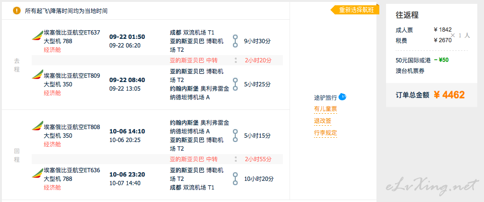484x202 pixels.
Task: Click departure time 10-06 14:10
Action: 127,131
